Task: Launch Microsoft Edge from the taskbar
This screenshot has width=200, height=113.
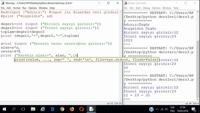Action: point(52,109)
